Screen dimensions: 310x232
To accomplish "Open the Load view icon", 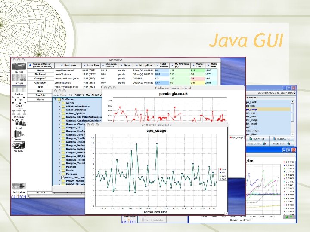I will pos(19,123).
